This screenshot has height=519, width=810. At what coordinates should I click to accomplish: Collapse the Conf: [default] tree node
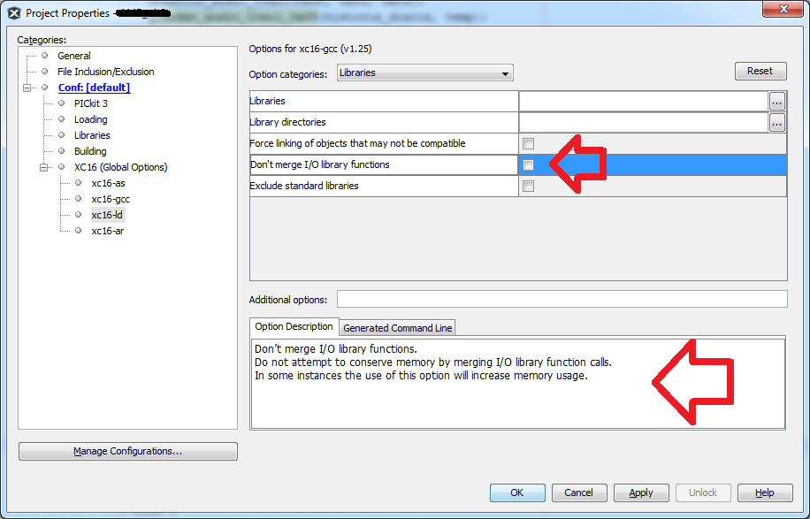[x=27, y=88]
